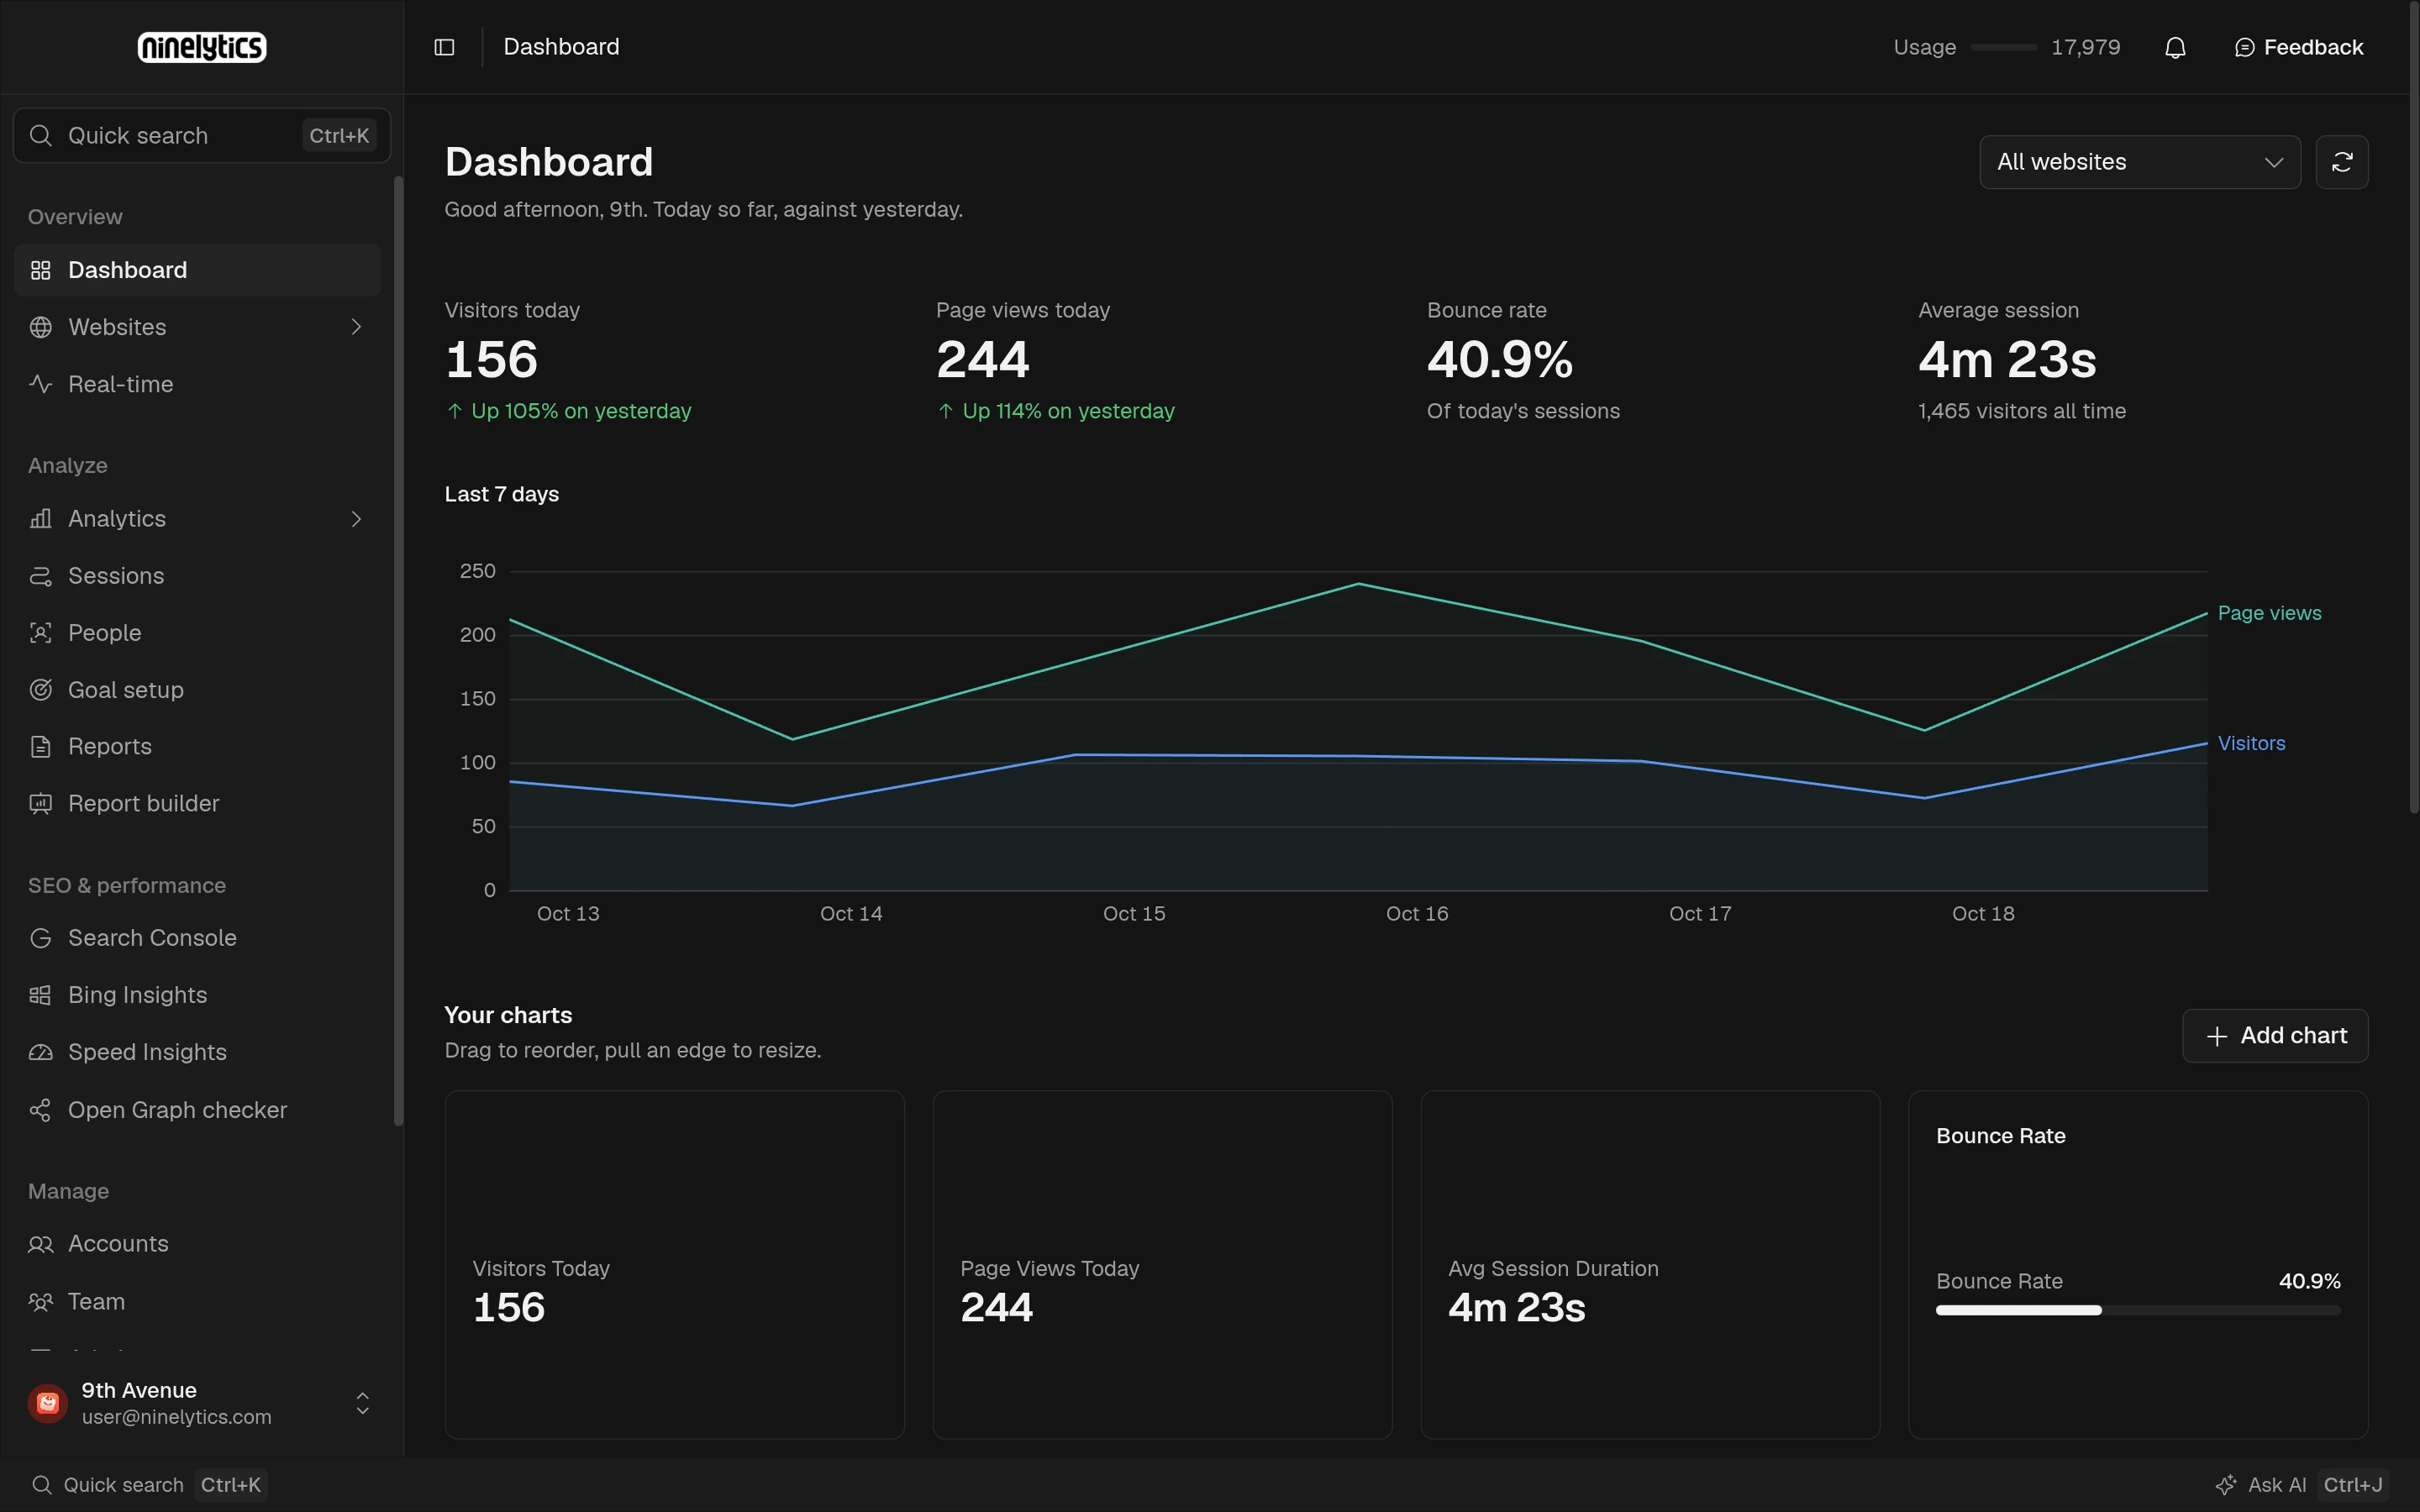The height and width of the screenshot is (1512, 2420).
Task: Click the Reports document icon
Action: point(41,746)
